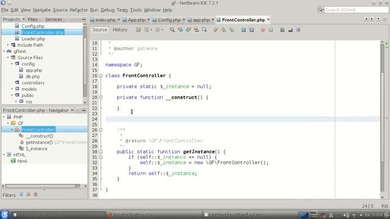Select db.php under config folder
The width and height of the screenshot is (390, 219).
(x=32, y=77)
